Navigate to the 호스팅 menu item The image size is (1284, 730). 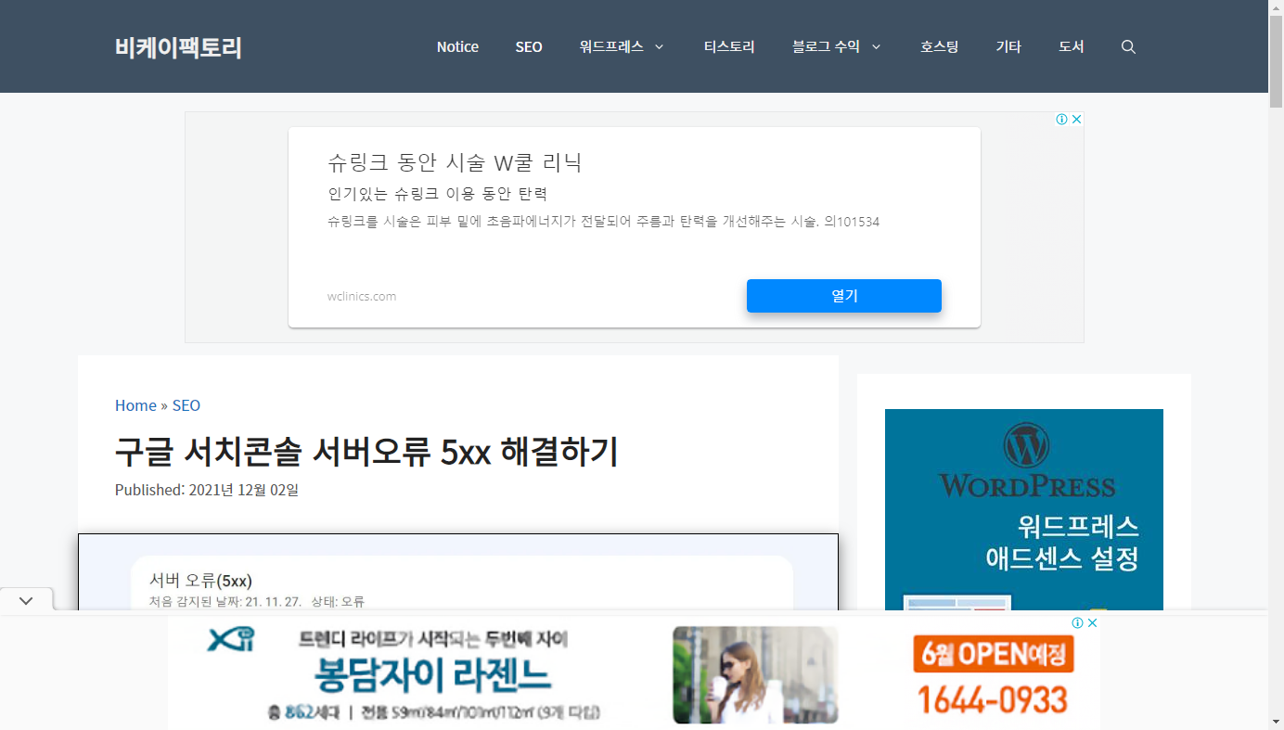pyautogui.click(x=939, y=46)
